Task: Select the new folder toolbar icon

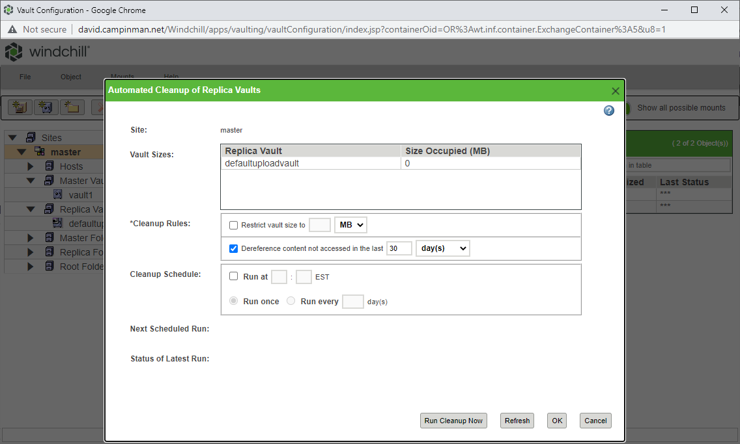Action: (72, 107)
